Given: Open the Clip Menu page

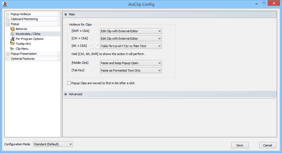Looking at the screenshot, I should [22, 49].
